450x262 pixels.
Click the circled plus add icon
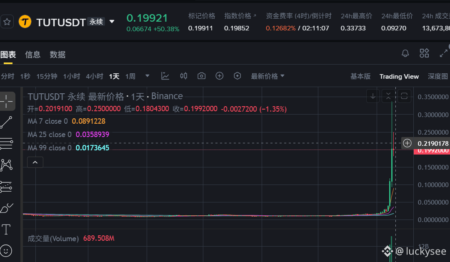pyautogui.click(x=220, y=76)
